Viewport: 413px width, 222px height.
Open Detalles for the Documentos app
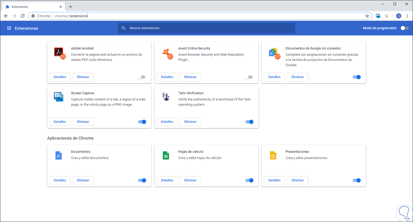point(60,180)
